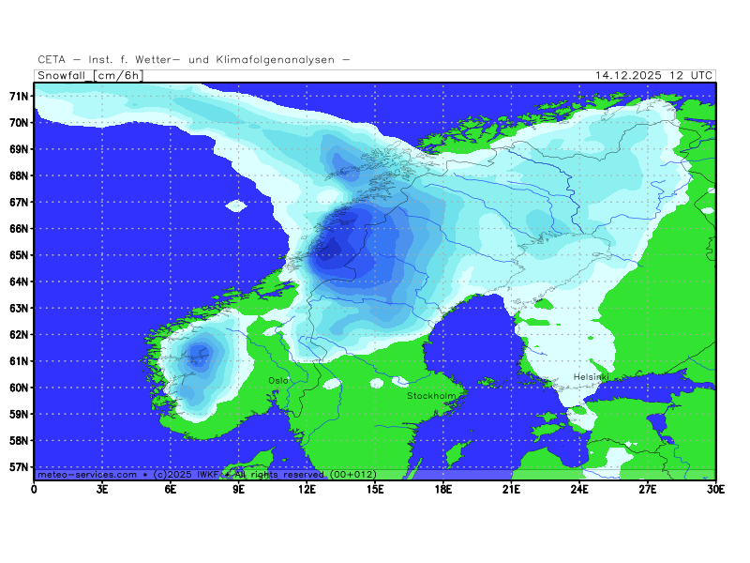Select the 14.12.2025 12 UTC timestamp
This screenshot has height=563, width=750.
click(x=653, y=75)
